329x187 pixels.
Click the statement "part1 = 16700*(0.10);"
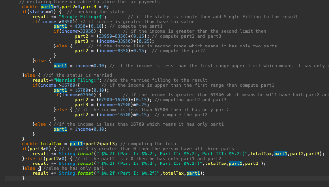pyautogui.click(x=81, y=90)
